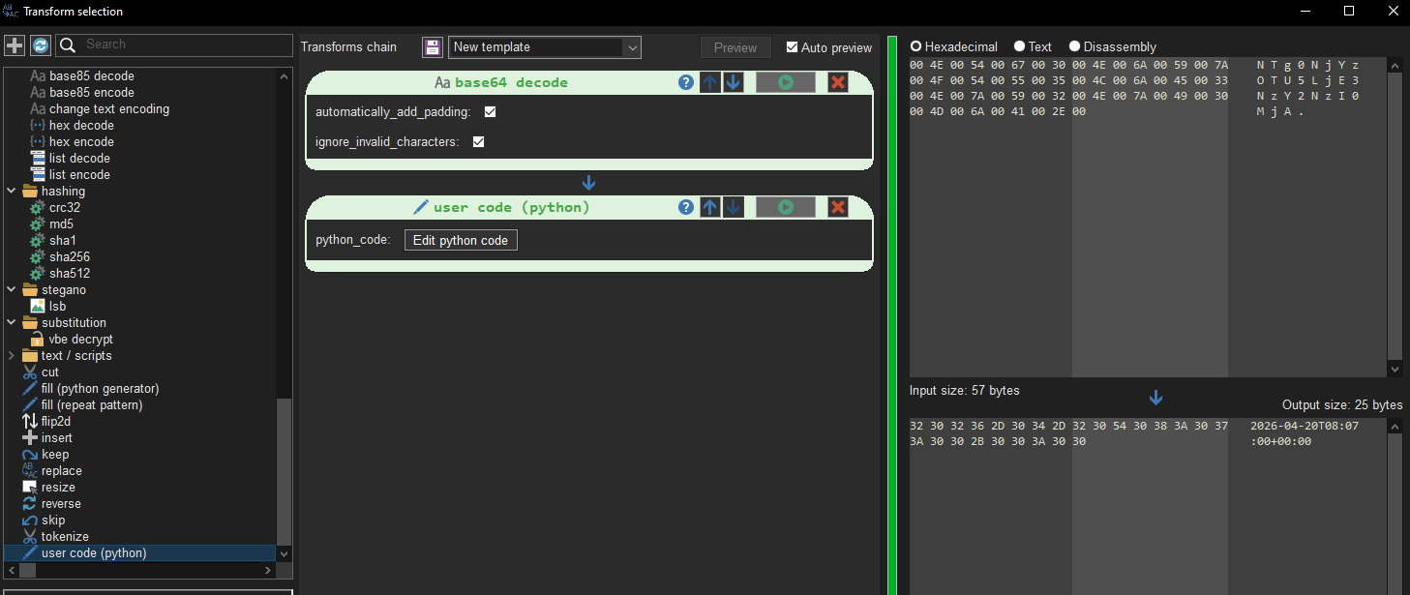This screenshot has height=595, width=1410.
Task: Open help for base64 decode transform
Action: pyautogui.click(x=686, y=82)
